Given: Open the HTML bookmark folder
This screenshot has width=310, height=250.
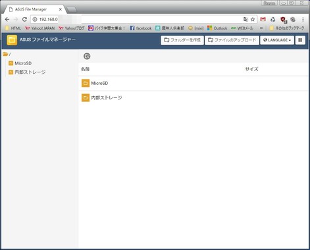Looking at the screenshot, I should (x=13, y=28).
